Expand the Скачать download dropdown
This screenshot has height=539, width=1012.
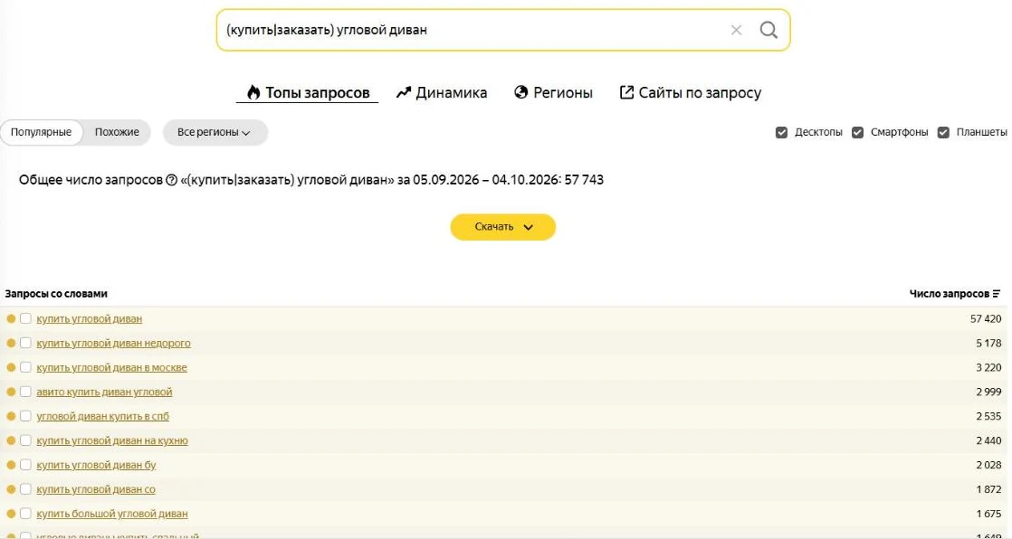coord(502,227)
